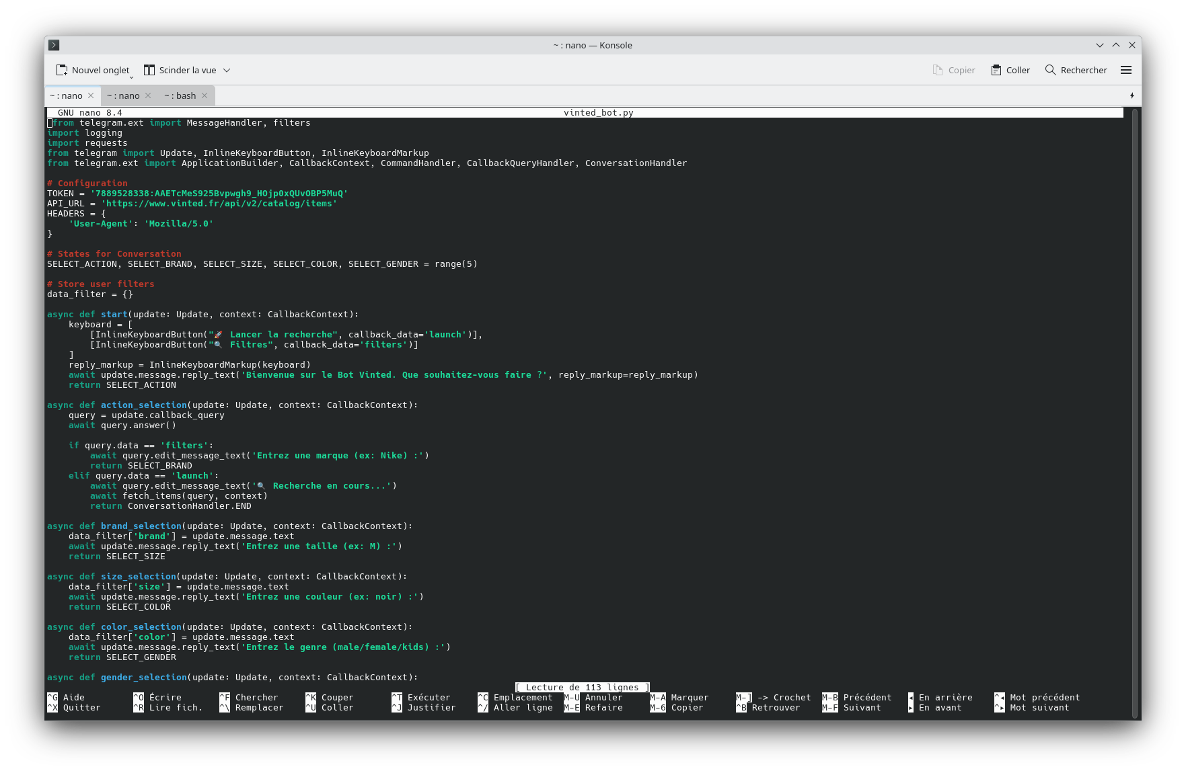The width and height of the screenshot is (1186, 773).
Task: Click the Aller ligne shortcut
Action: 523,708
